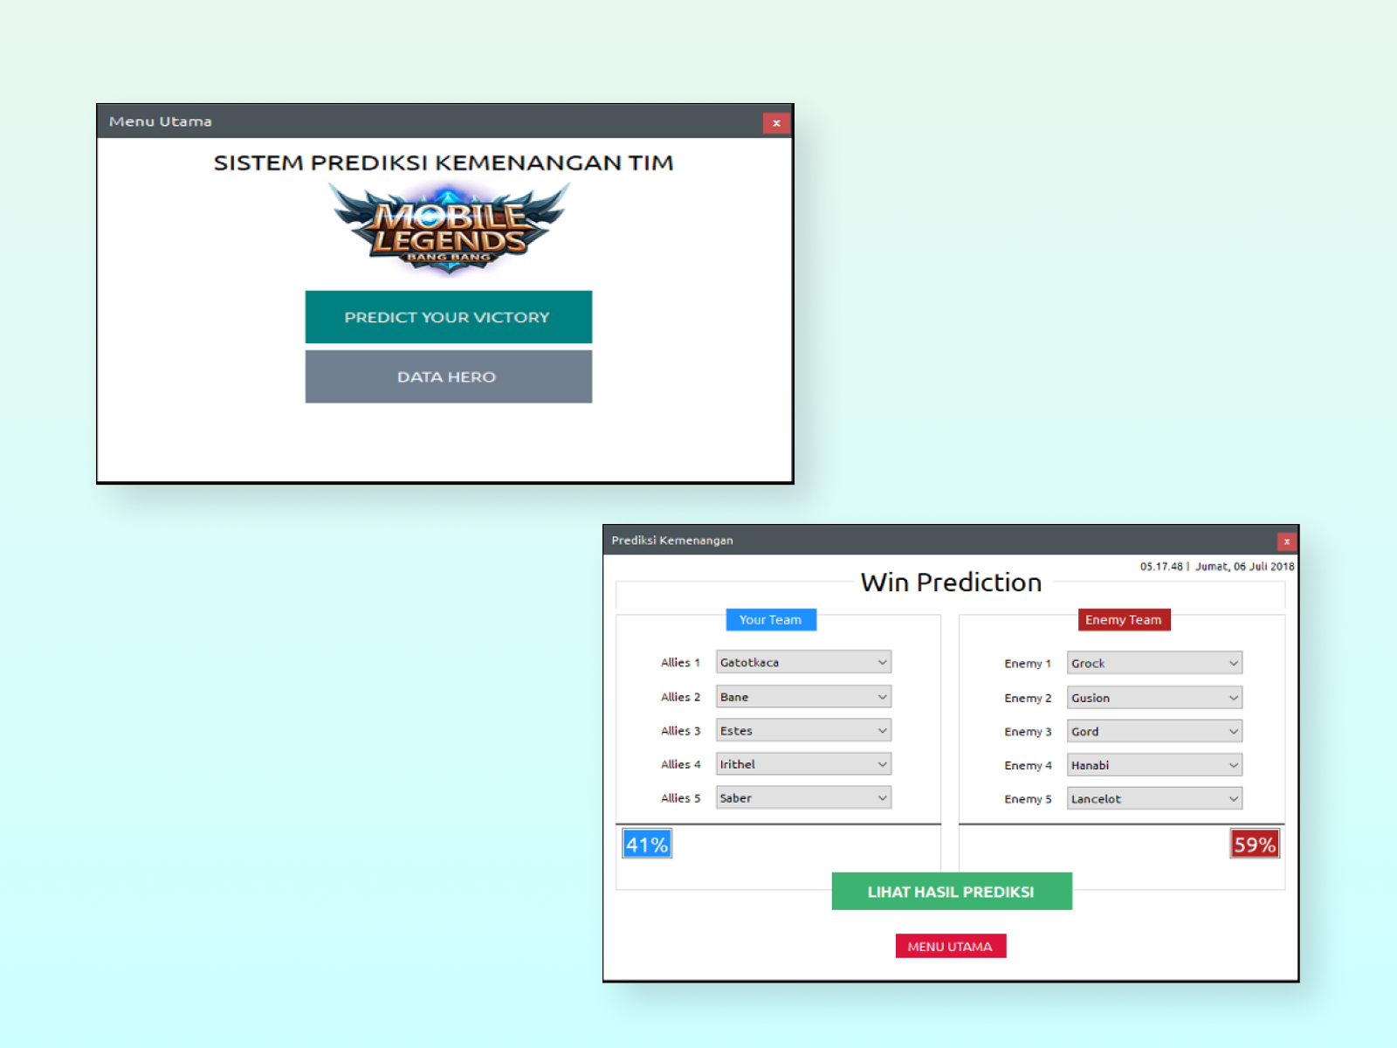Select the blue Your Team label
Viewport: 1397px width, 1048px height.
tap(770, 620)
